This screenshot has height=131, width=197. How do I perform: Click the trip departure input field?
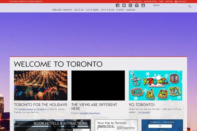point(106,129)
